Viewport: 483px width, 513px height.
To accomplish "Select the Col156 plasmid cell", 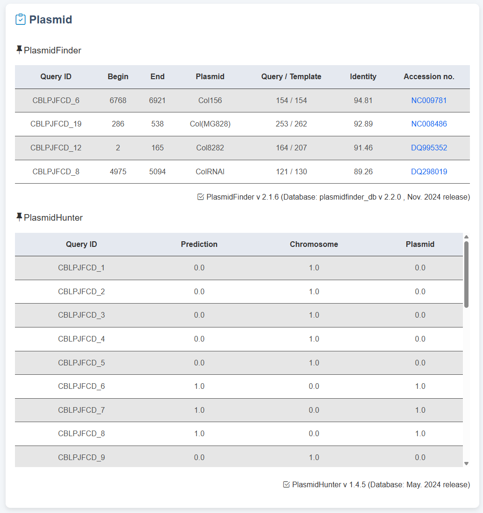I will click(209, 100).
